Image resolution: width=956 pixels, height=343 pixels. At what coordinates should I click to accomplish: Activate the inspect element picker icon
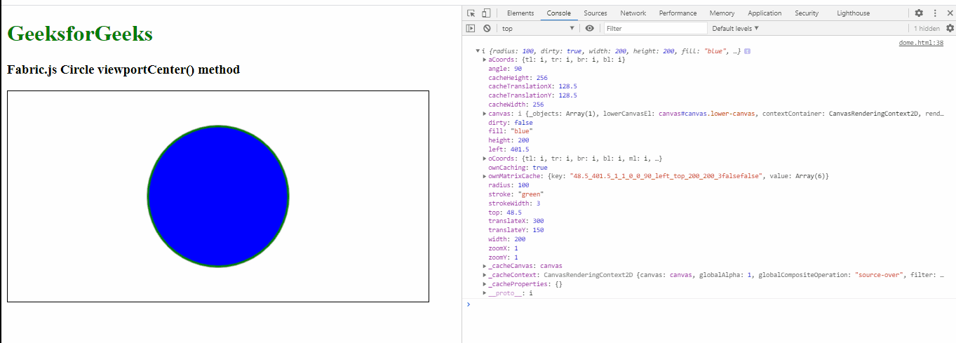(x=471, y=13)
